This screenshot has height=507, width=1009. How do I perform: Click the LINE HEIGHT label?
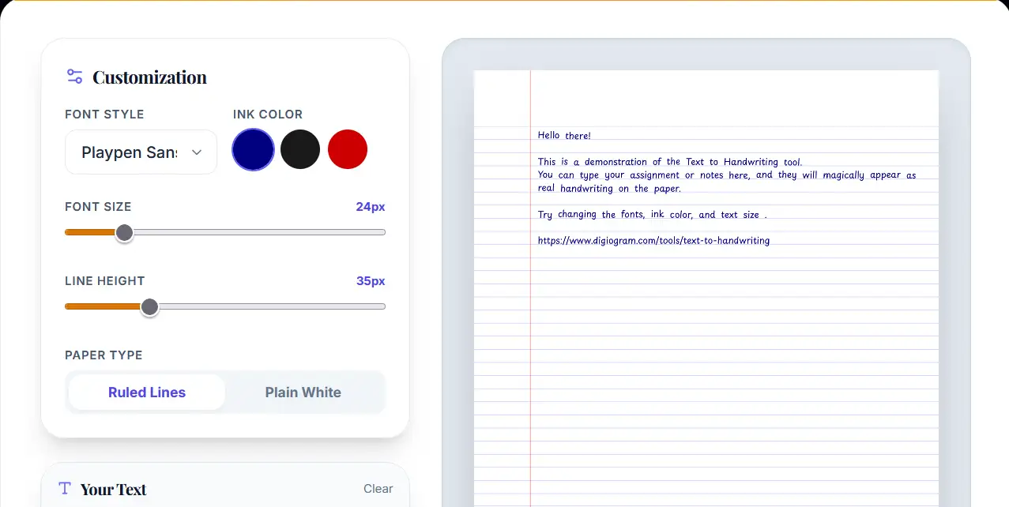tap(105, 281)
